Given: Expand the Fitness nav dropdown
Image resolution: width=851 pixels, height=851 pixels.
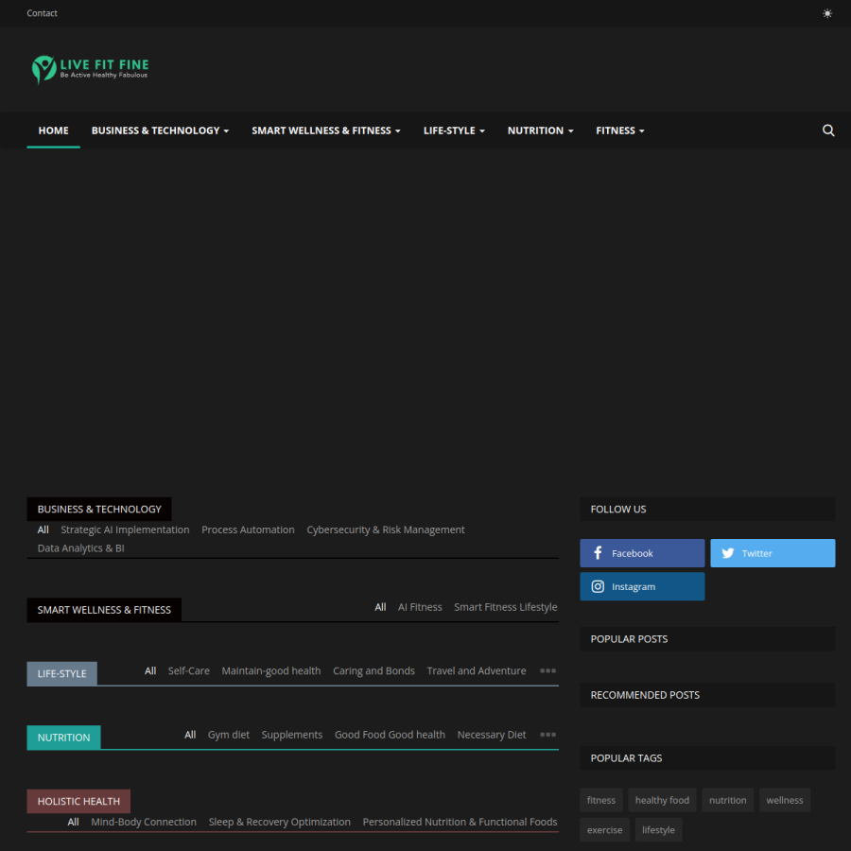Looking at the screenshot, I should 619,130.
